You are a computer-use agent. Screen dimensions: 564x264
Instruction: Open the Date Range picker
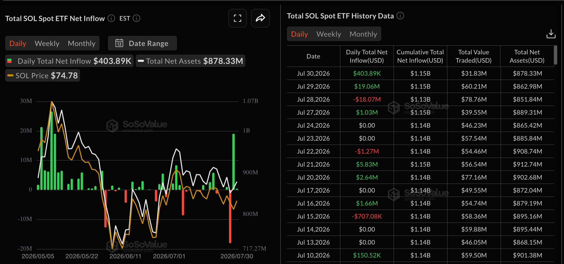click(142, 43)
